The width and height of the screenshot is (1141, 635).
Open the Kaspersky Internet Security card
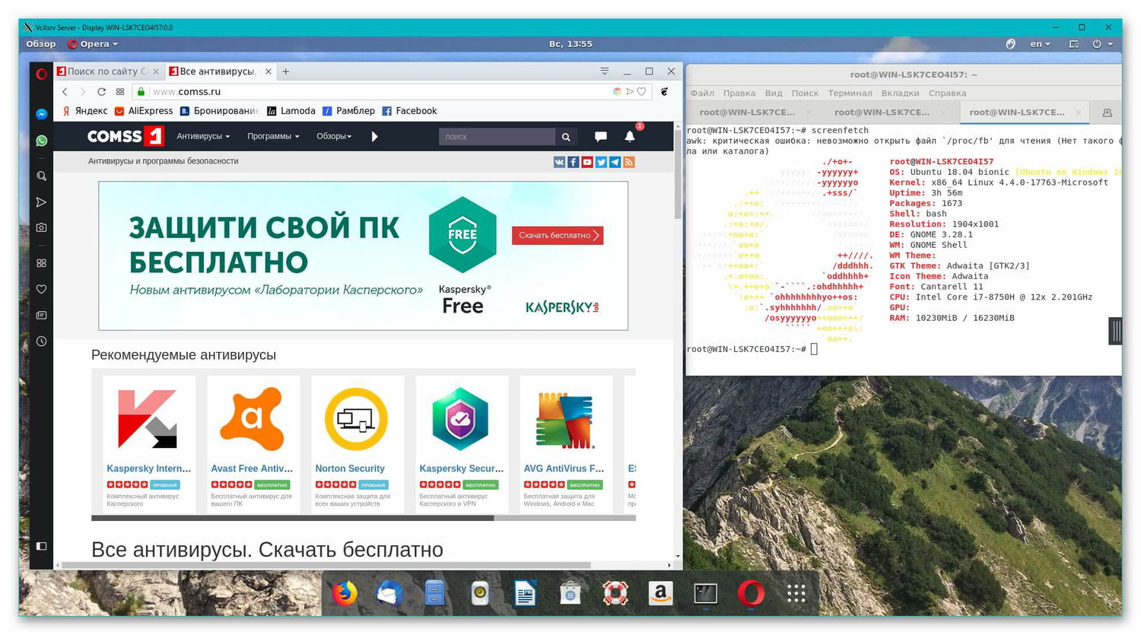click(149, 444)
